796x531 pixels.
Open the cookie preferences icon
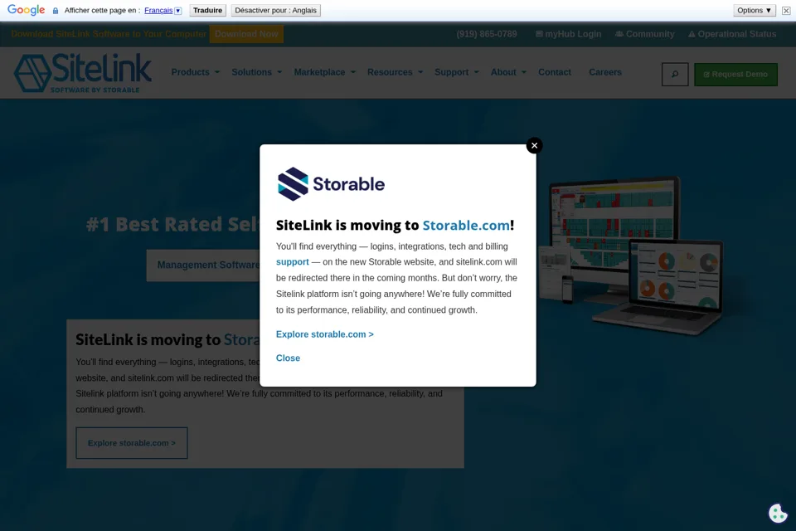[x=778, y=513]
